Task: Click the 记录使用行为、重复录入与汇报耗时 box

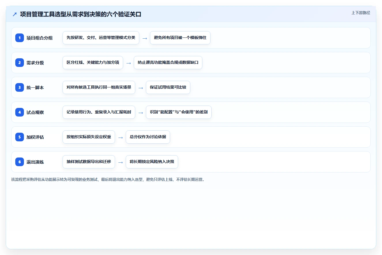Action: 99,112
